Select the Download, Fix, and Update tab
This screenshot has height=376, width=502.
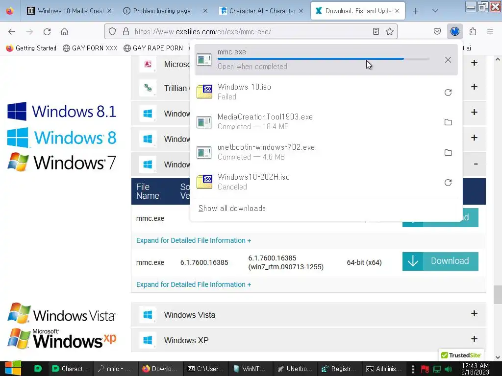pyautogui.click(x=358, y=11)
